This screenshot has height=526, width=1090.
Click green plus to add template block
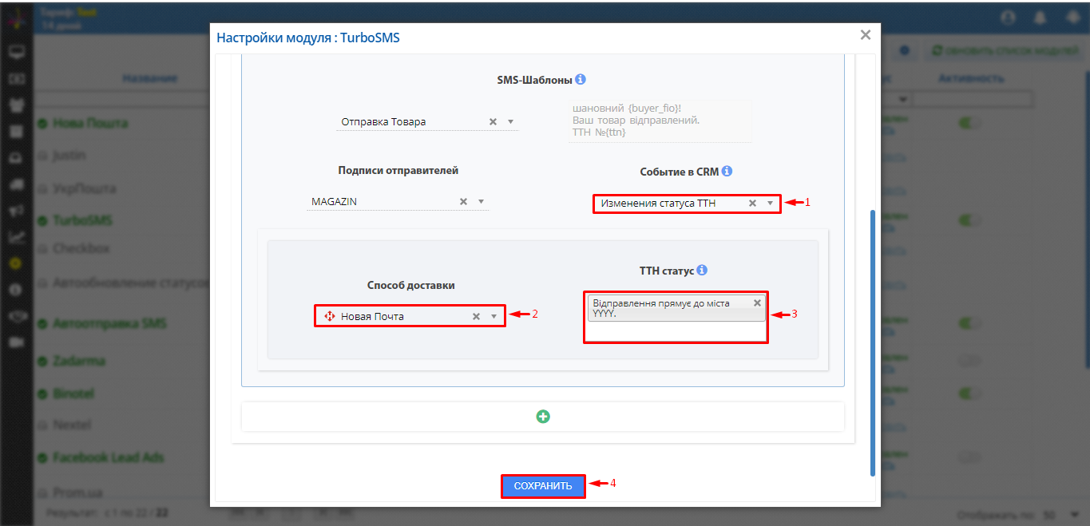point(543,417)
